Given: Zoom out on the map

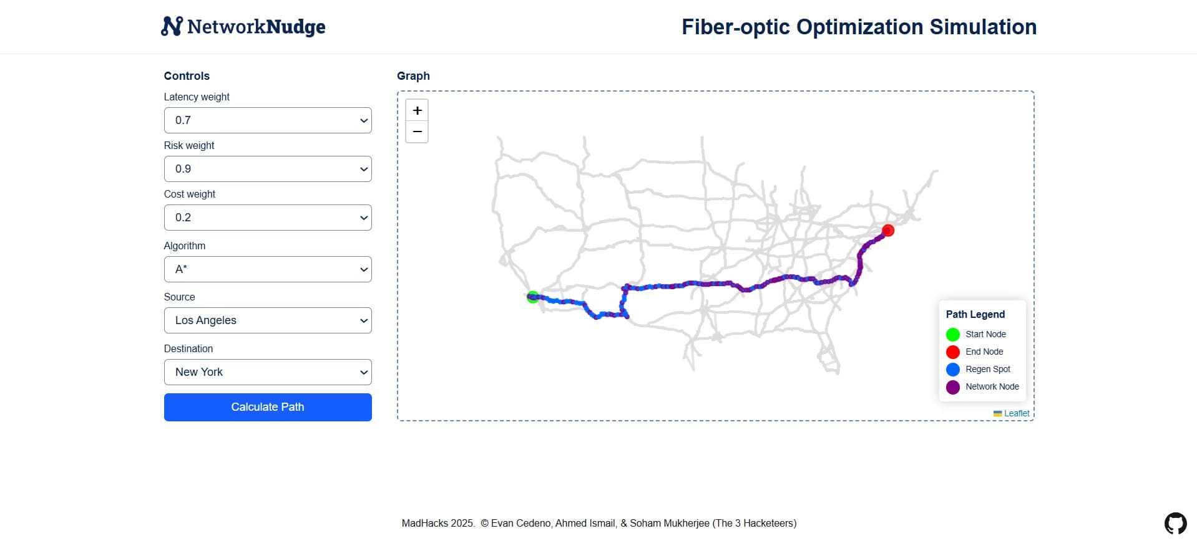Looking at the screenshot, I should (417, 132).
